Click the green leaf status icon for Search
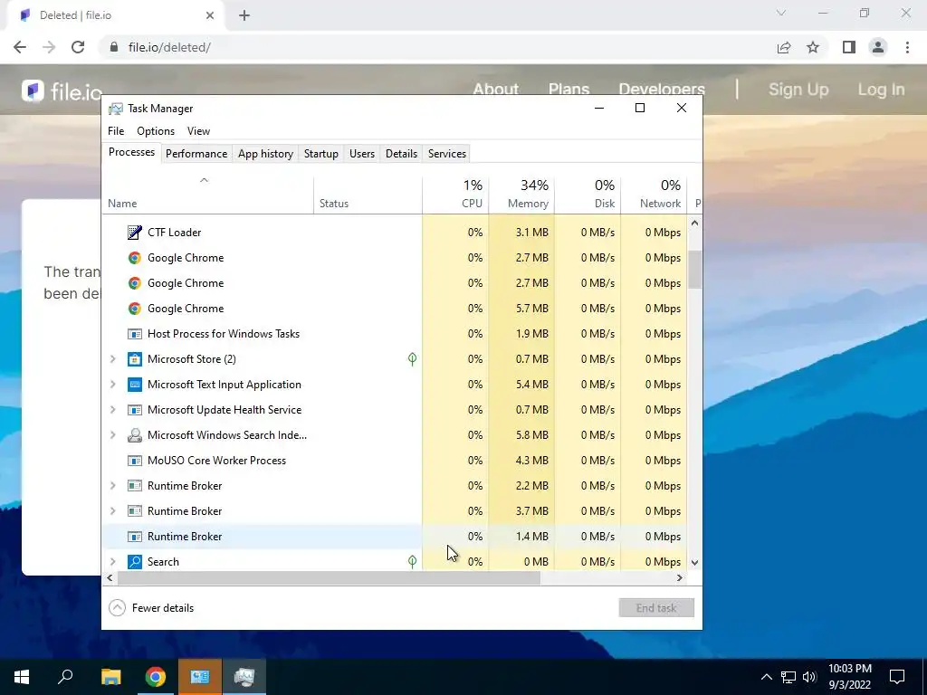The image size is (927, 695). [412, 561]
